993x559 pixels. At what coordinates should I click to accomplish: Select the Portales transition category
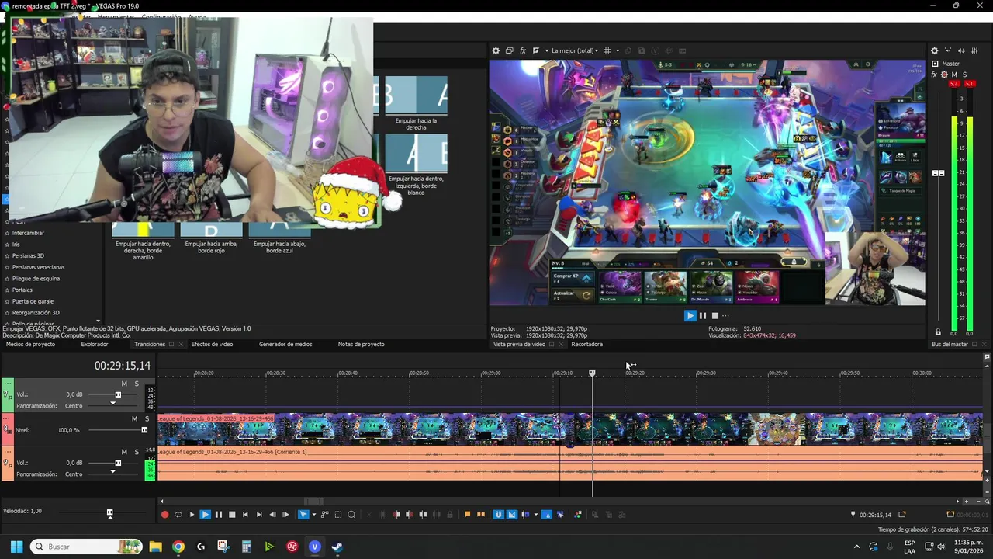tap(22, 290)
